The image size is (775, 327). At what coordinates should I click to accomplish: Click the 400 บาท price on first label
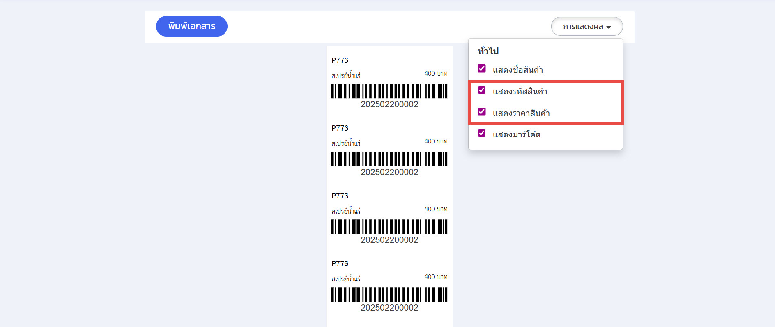pos(436,74)
